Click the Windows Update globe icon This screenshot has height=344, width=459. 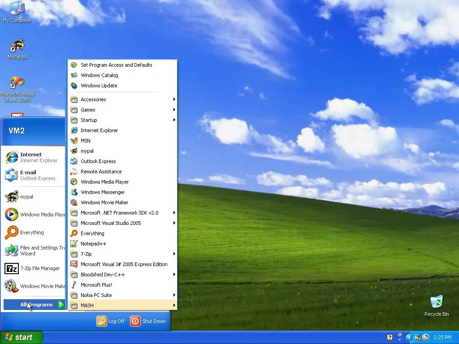(74, 86)
